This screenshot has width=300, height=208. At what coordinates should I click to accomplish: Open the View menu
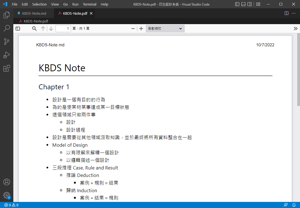(55, 4)
